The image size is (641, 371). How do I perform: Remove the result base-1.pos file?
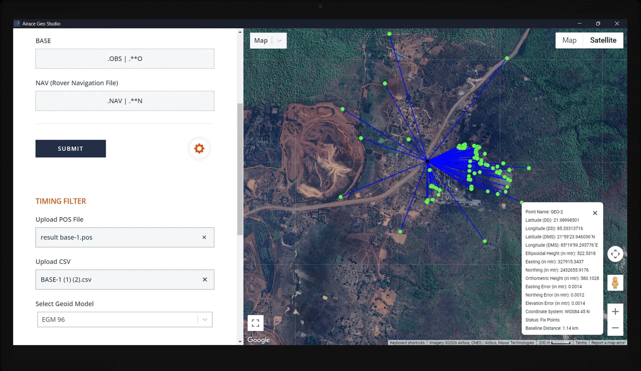[204, 237]
